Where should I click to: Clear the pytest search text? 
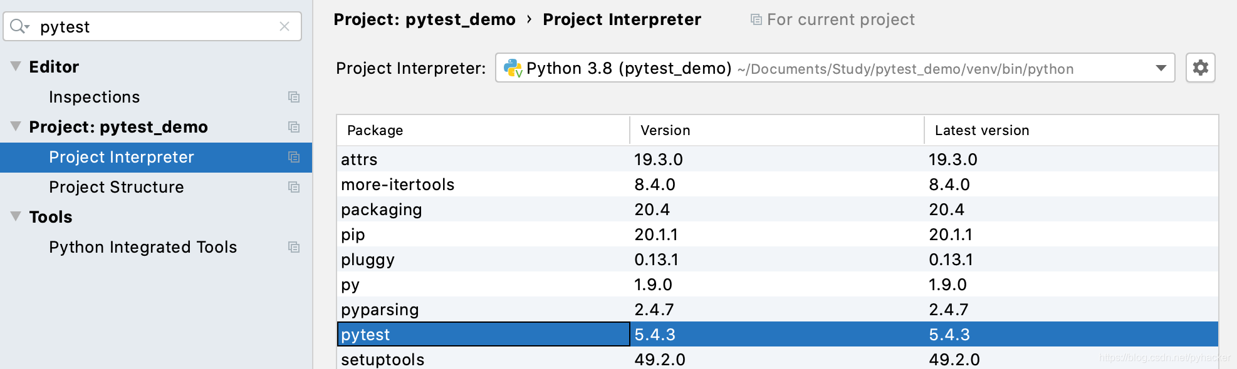click(284, 26)
